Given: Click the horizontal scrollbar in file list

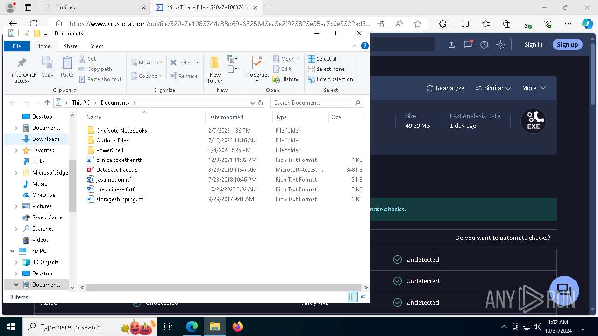Looking at the screenshot, I should click(223, 287).
